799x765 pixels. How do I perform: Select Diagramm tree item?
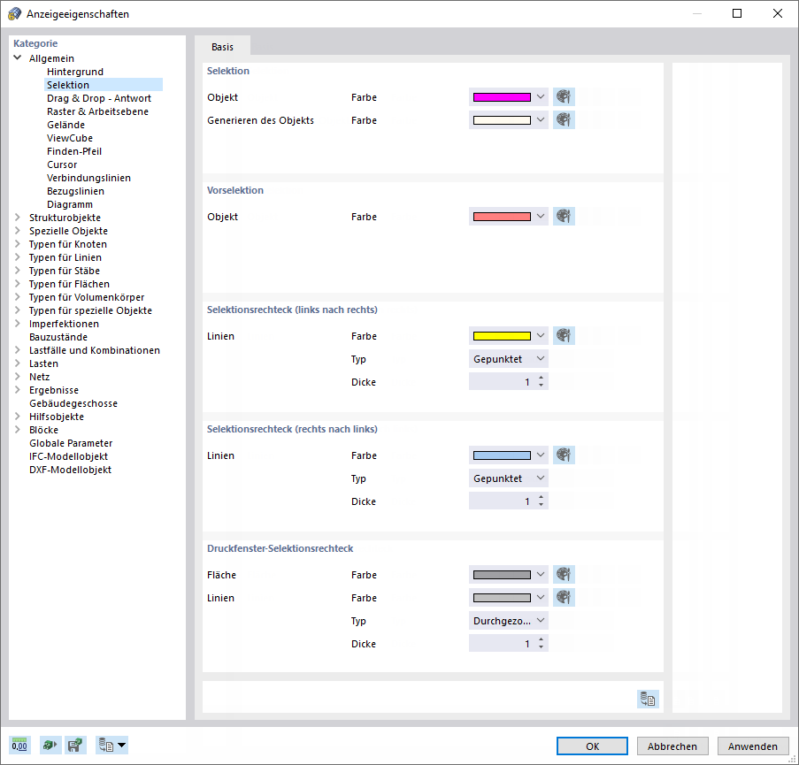pyautogui.click(x=69, y=203)
